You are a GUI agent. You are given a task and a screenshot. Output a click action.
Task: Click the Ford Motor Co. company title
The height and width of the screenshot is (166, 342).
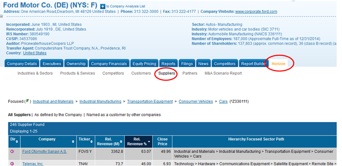tap(51, 5)
